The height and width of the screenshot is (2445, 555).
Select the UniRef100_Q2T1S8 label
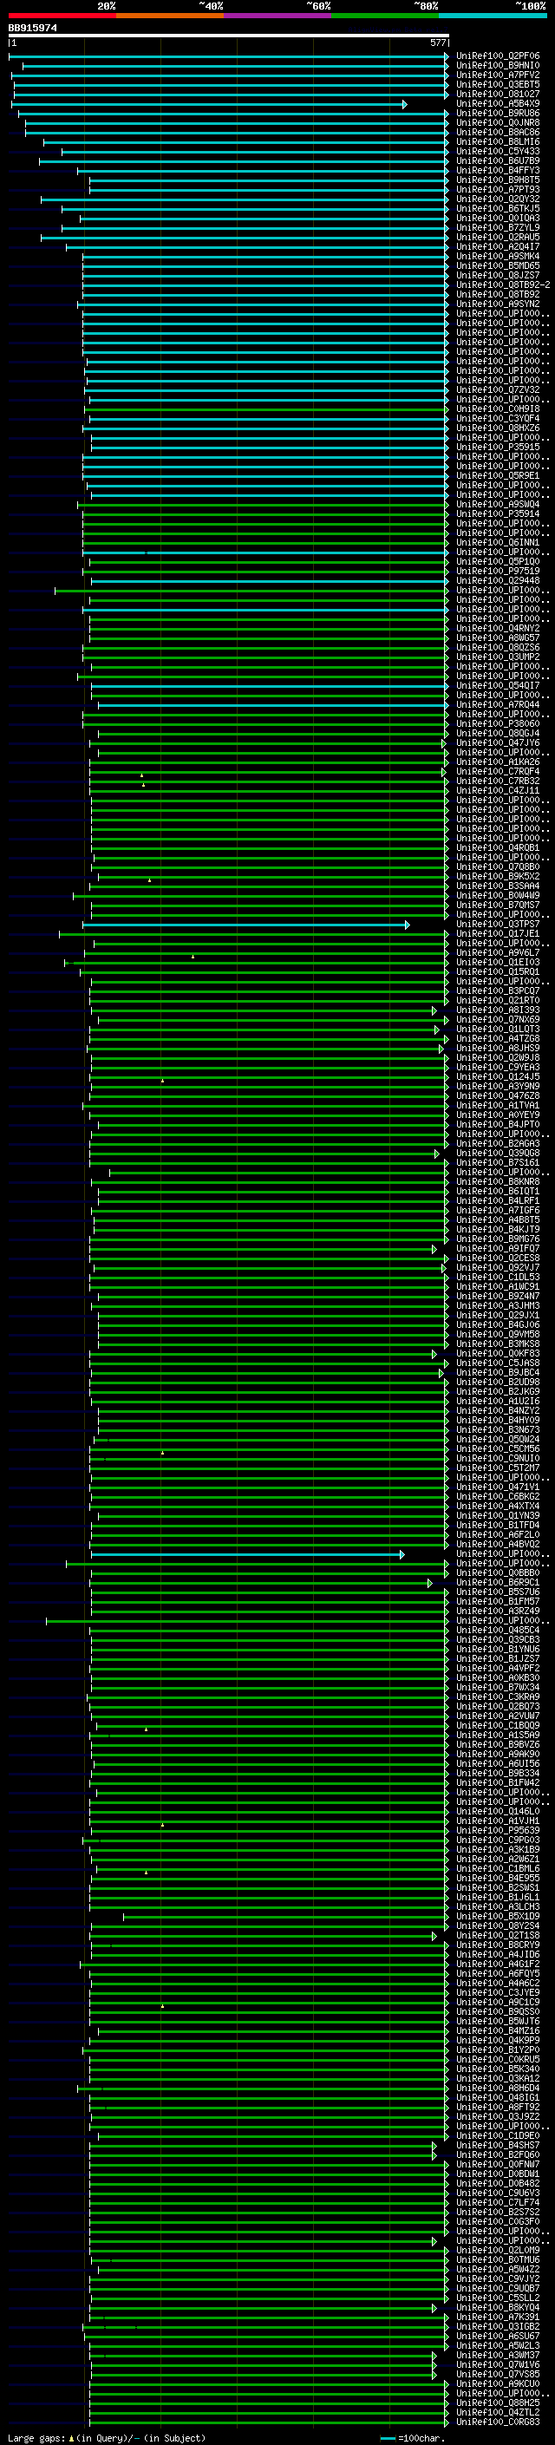[x=498, y=1935]
